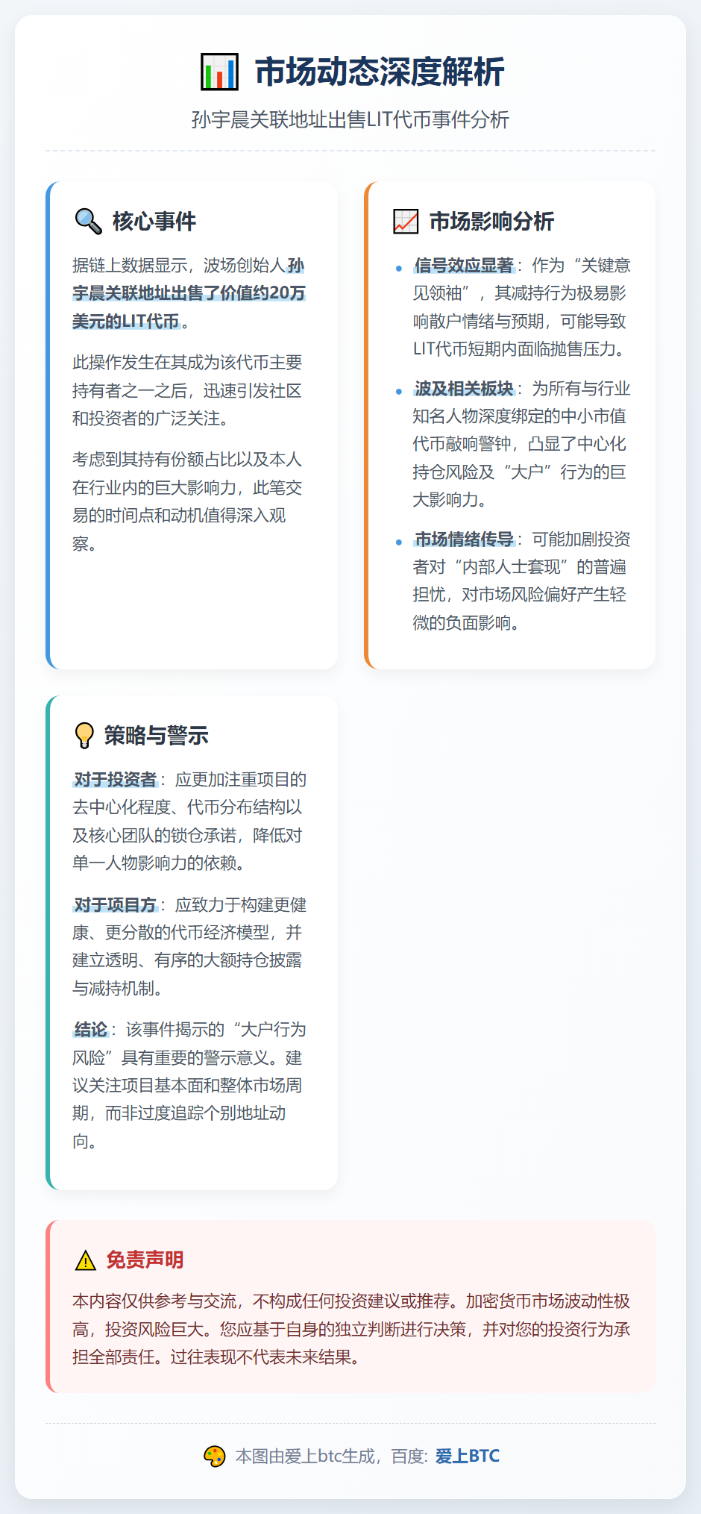Screen dimensions: 701x1514
Task: Click the bold label 信号效应显著
Action: (x=464, y=266)
